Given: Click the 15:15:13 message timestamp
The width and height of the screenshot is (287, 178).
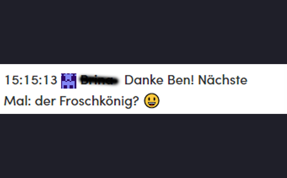Looking at the screenshot, I should click(31, 80).
